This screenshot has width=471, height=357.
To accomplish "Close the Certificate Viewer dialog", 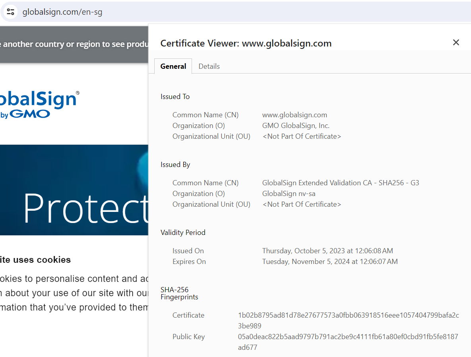I will click(x=456, y=43).
